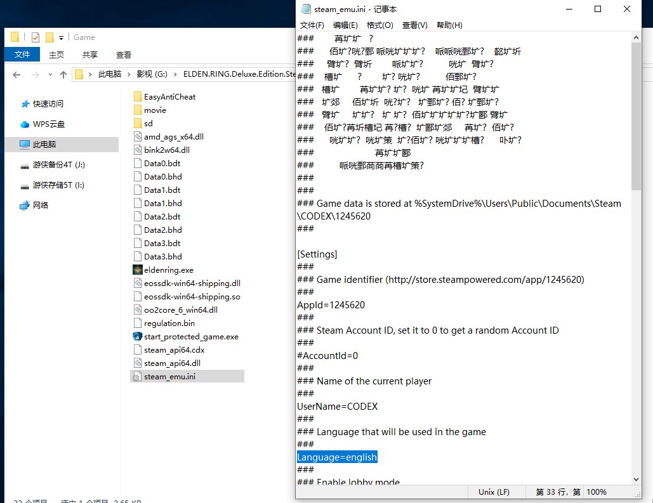Click ELDEN.RING.Deluxe.Edition breadcrumb segment

point(239,74)
